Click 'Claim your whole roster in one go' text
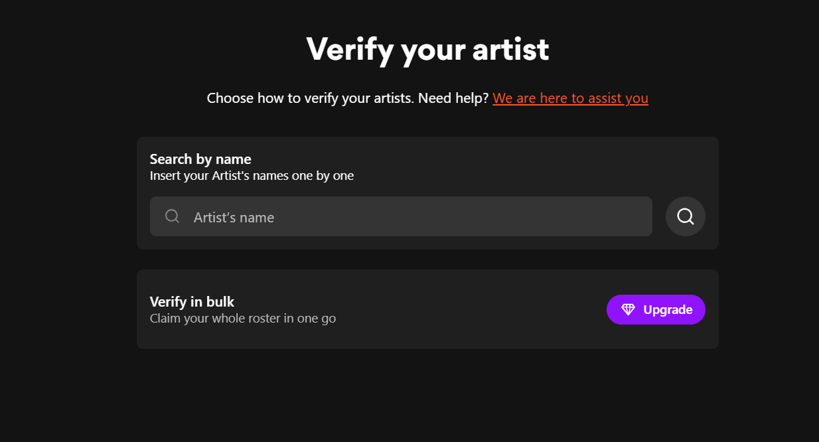Image resolution: width=819 pixels, height=442 pixels. (x=243, y=319)
